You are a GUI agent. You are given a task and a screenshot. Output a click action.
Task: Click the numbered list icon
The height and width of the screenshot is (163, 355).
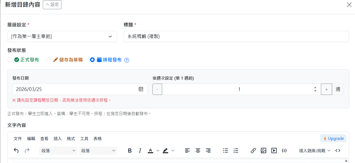click(236, 151)
